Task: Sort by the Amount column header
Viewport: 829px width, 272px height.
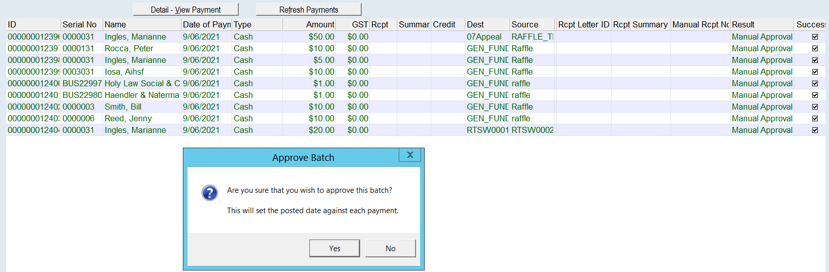Action: (x=309, y=24)
